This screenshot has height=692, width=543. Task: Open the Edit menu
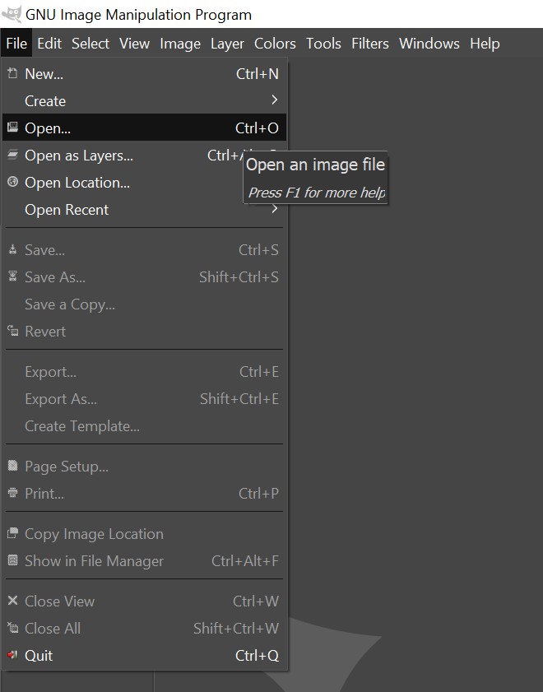coord(49,44)
